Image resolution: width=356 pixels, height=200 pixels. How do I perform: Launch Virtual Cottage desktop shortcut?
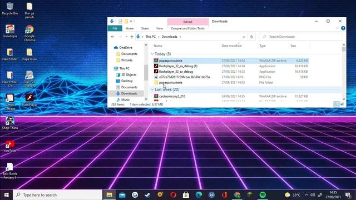pos(10,102)
